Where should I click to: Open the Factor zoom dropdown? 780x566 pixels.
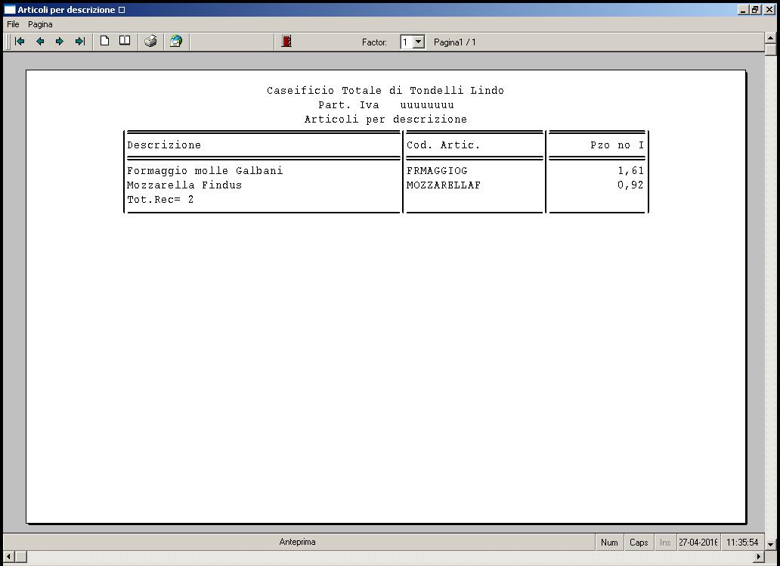pyautogui.click(x=419, y=42)
